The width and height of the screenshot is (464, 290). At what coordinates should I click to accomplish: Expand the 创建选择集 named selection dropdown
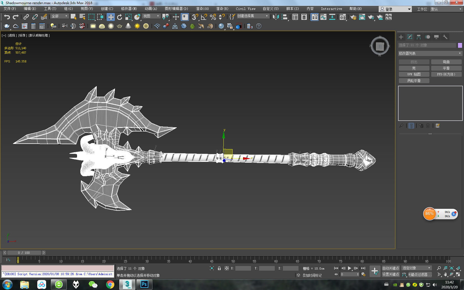pos(253,16)
